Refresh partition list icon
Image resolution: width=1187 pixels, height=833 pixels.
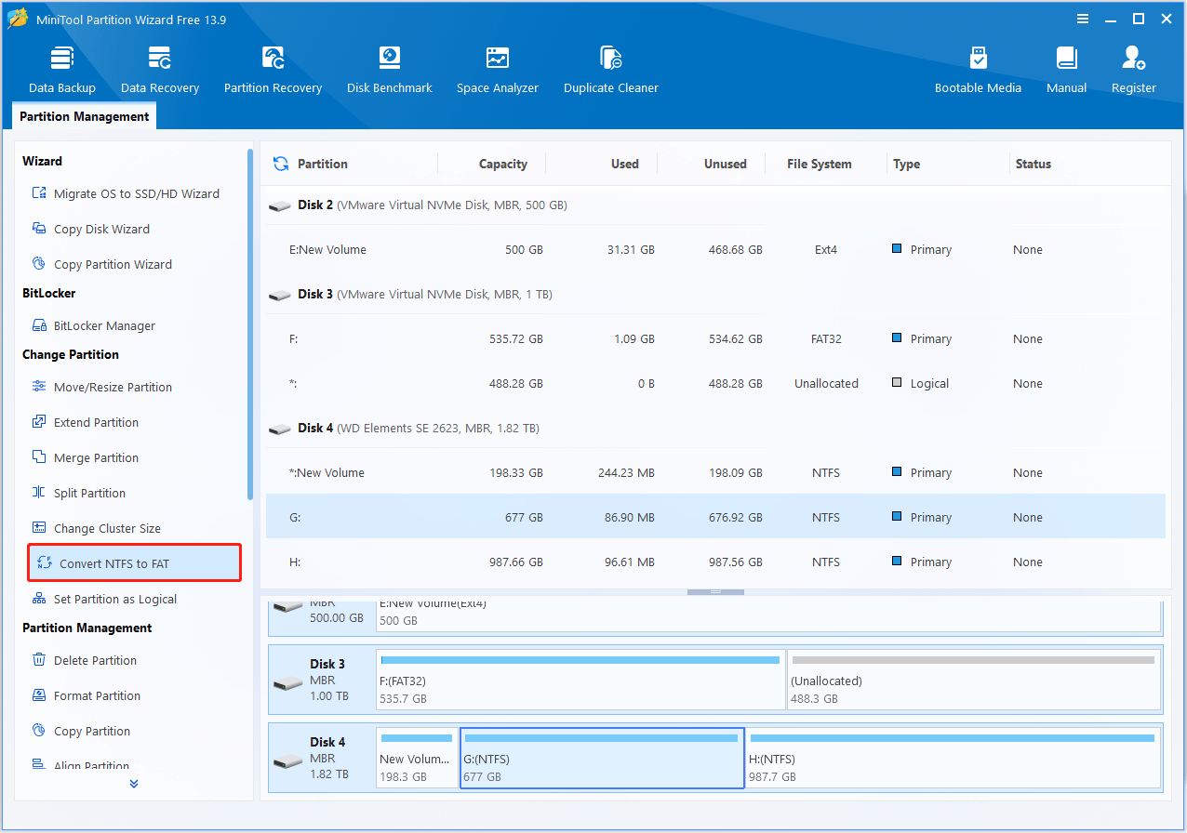click(280, 164)
